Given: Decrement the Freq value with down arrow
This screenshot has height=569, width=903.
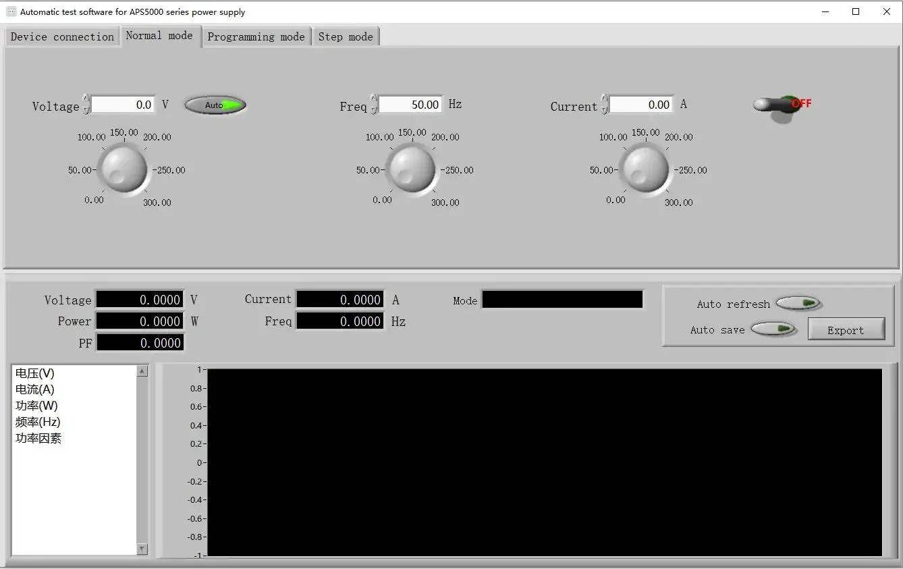Looking at the screenshot, I should pyautogui.click(x=373, y=109).
